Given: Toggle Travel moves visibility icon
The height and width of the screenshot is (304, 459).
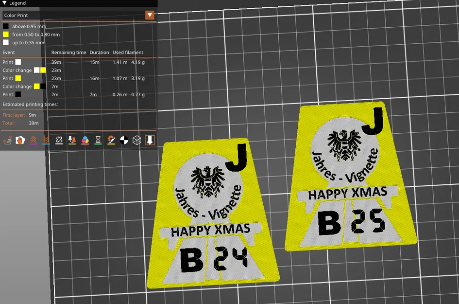Looking at the screenshot, I should coord(7,141).
